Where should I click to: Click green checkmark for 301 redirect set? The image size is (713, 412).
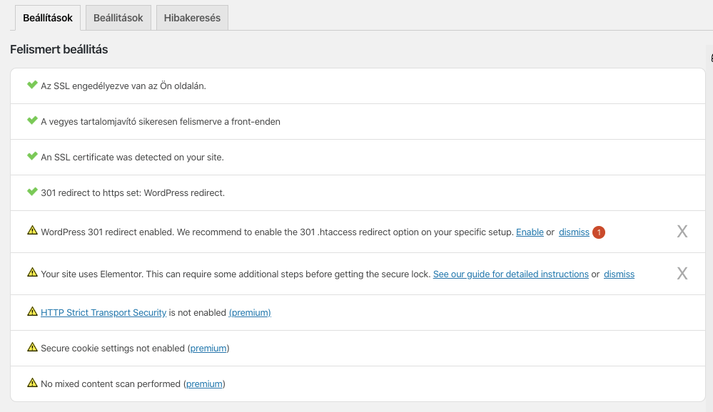[32, 192]
